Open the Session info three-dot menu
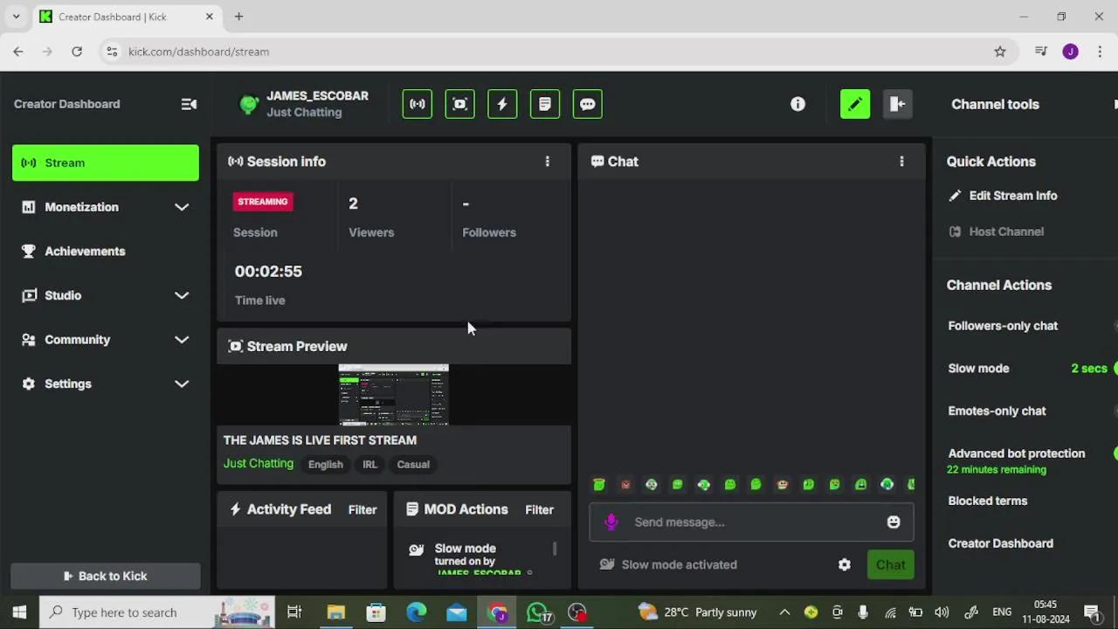The width and height of the screenshot is (1118, 629). coord(548,162)
